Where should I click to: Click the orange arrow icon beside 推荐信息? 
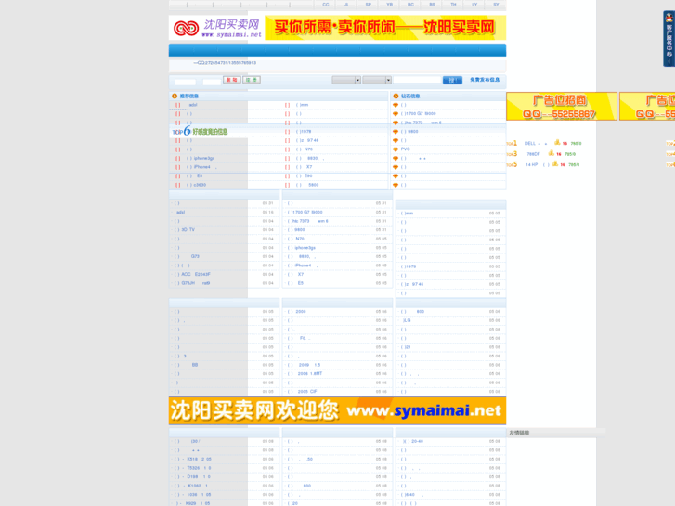[x=175, y=96]
